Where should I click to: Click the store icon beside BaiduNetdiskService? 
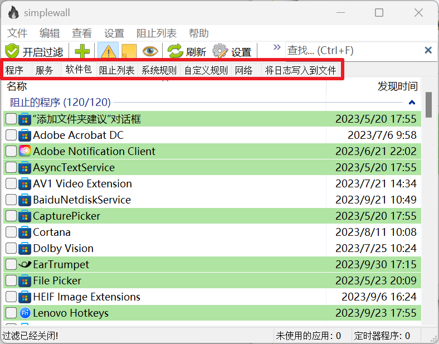[25, 200]
